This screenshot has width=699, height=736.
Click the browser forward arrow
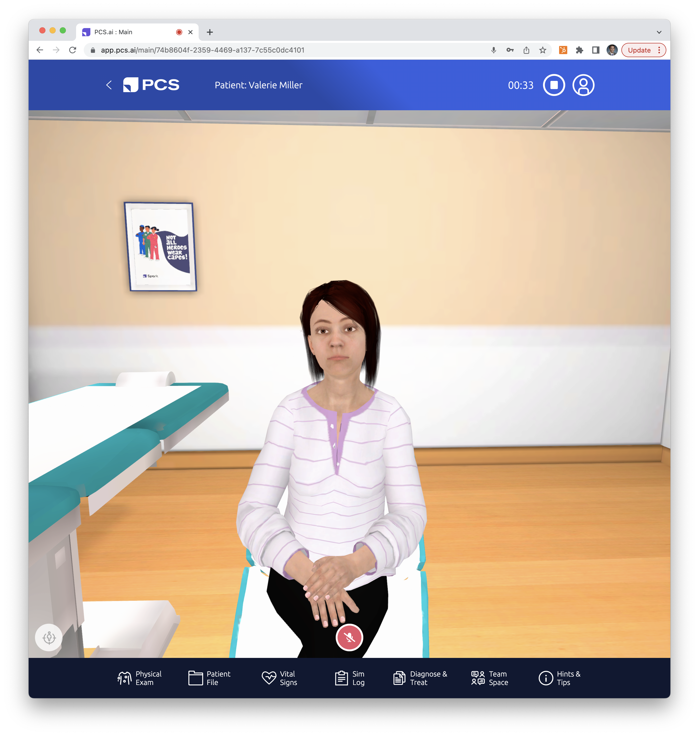click(x=56, y=50)
